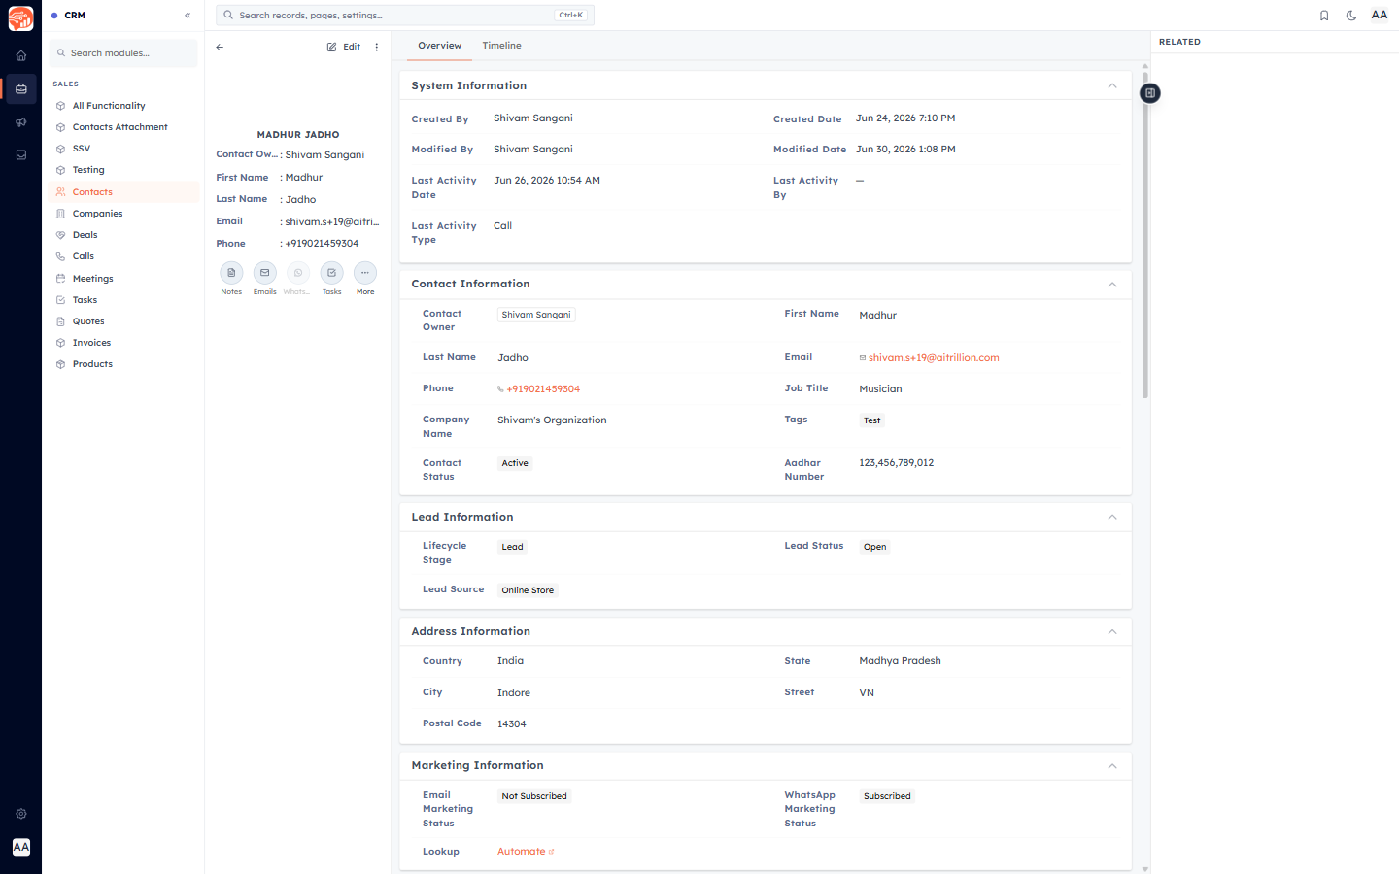Screen dimensions: 1399x874
Task: Click the phone link +919021459304
Action: [543, 389]
